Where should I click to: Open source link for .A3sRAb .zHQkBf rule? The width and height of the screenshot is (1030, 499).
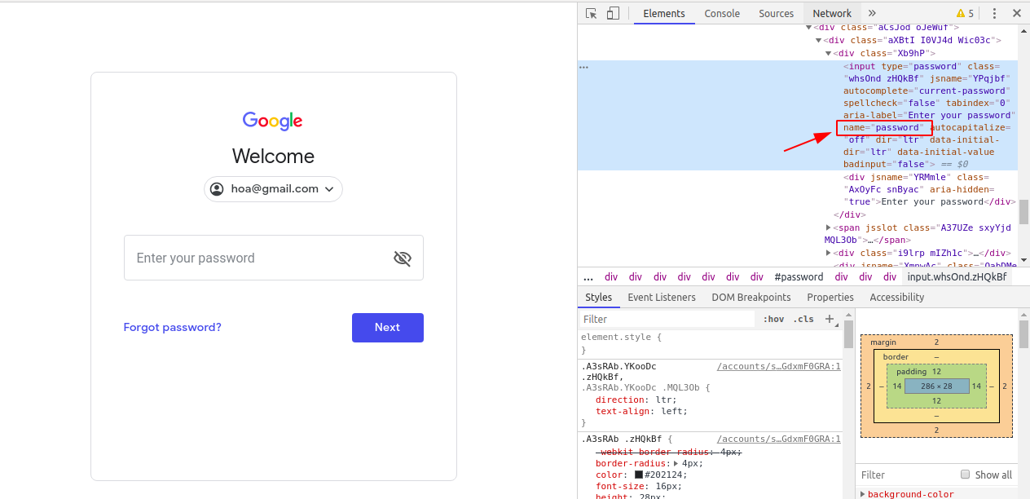778,439
